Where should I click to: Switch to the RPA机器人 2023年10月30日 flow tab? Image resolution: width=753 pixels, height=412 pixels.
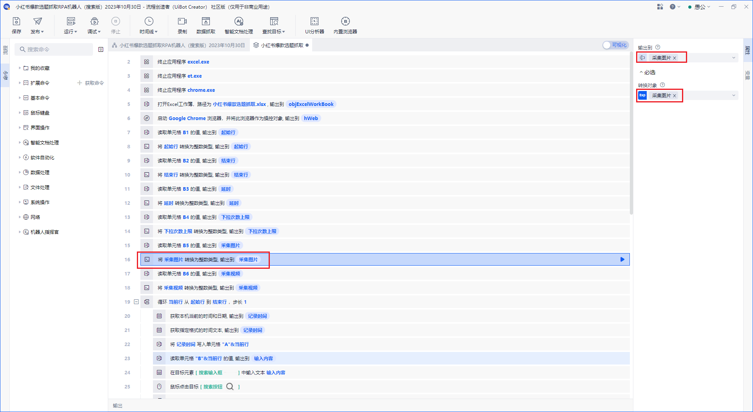pos(179,45)
